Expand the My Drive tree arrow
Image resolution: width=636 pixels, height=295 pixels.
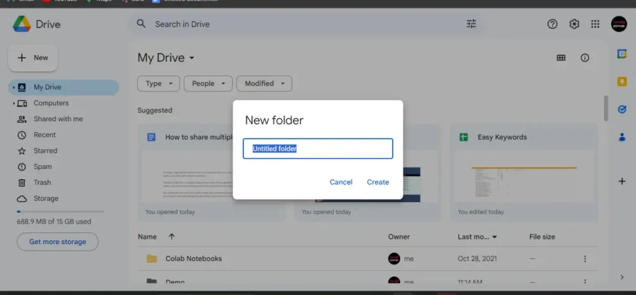pyautogui.click(x=14, y=88)
